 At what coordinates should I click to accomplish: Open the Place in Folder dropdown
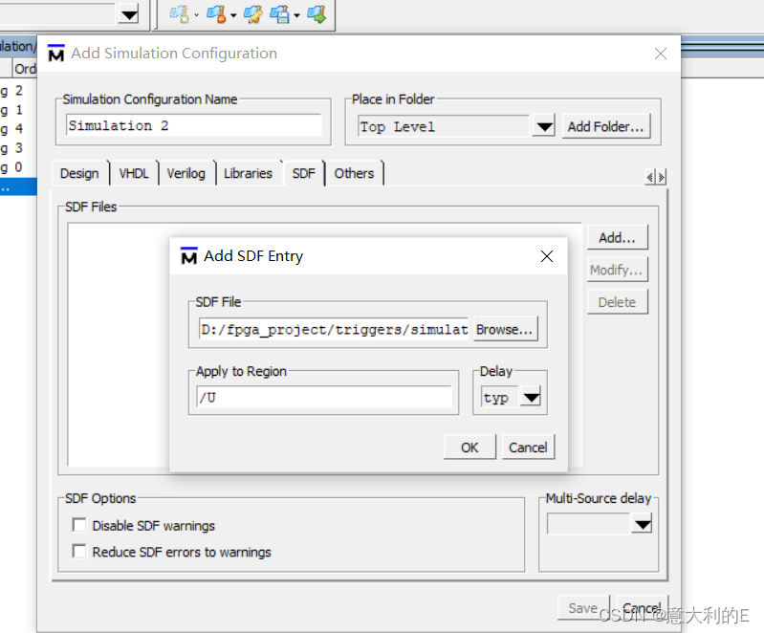544,127
